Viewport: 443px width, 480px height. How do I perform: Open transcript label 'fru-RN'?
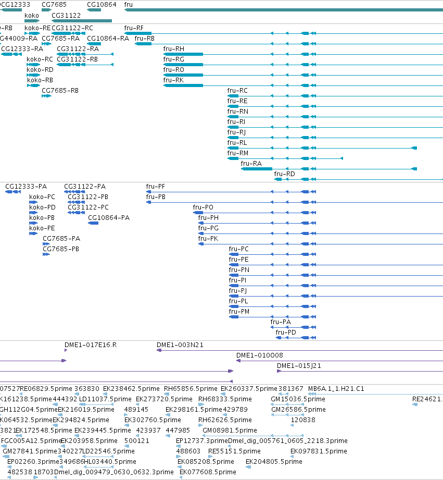[237, 112]
